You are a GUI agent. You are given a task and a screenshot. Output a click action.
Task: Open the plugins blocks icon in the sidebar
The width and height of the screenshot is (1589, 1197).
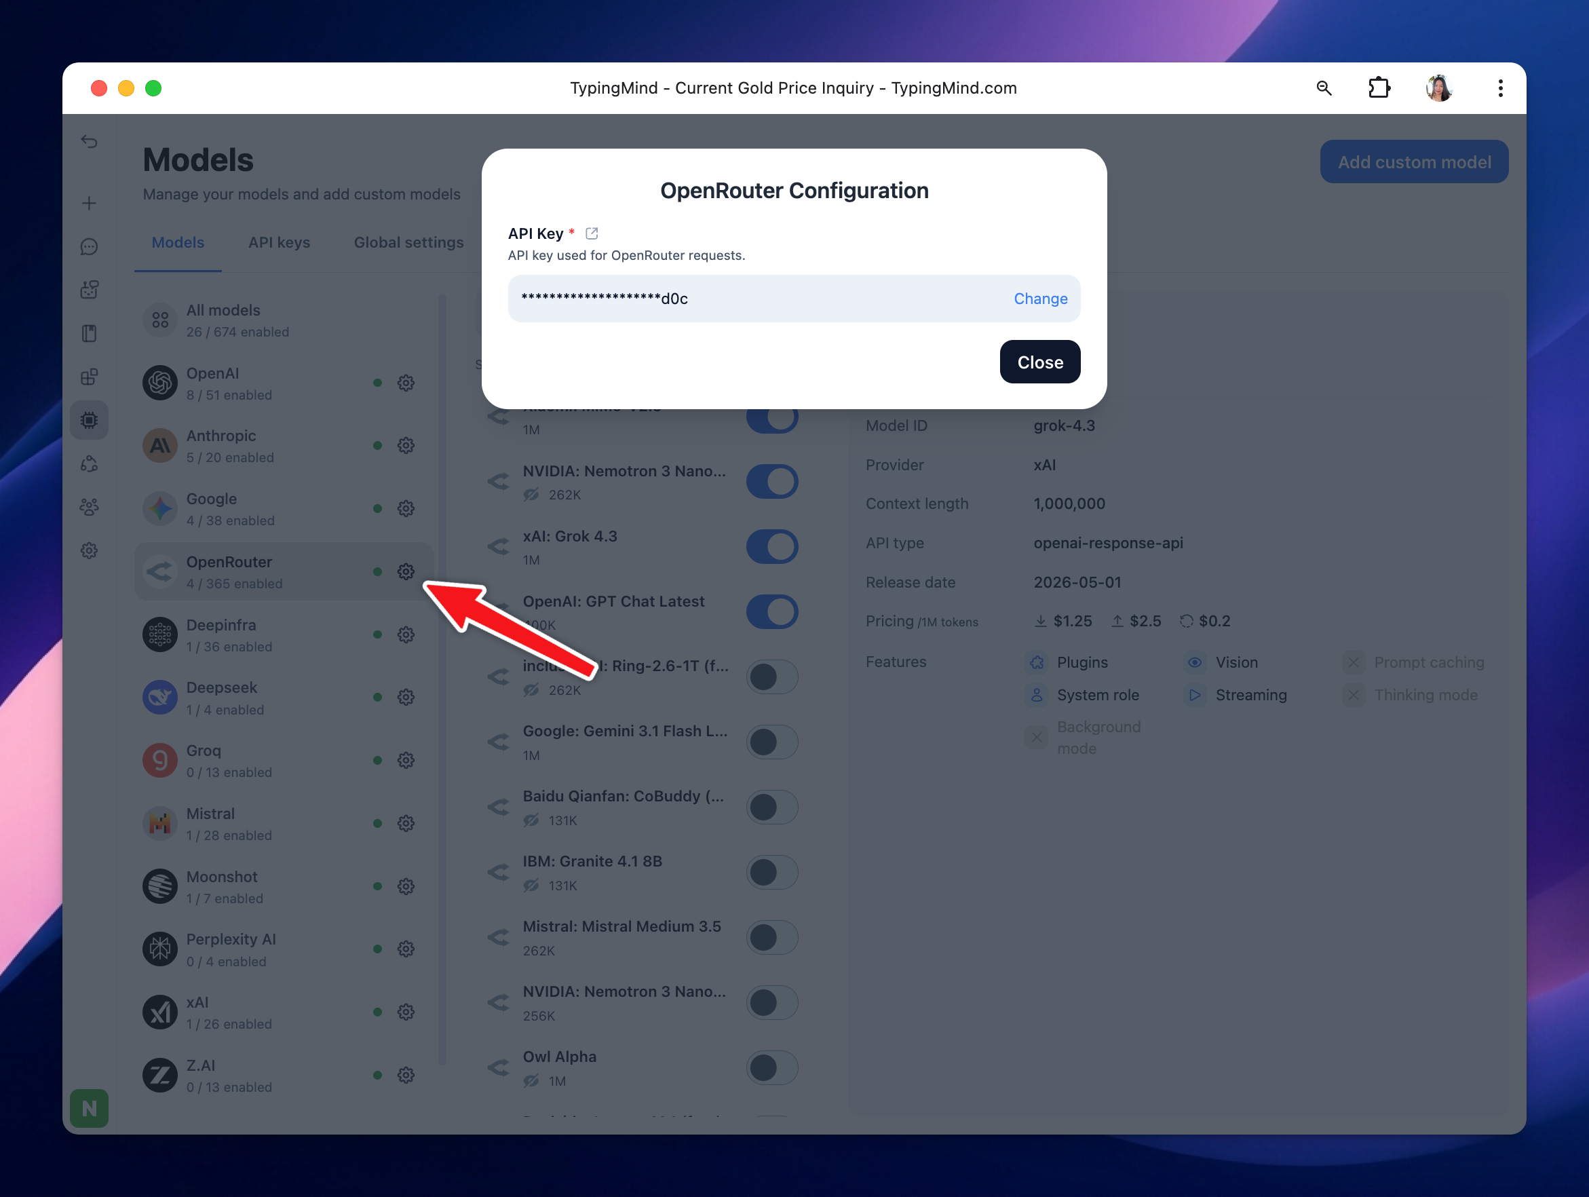[89, 377]
